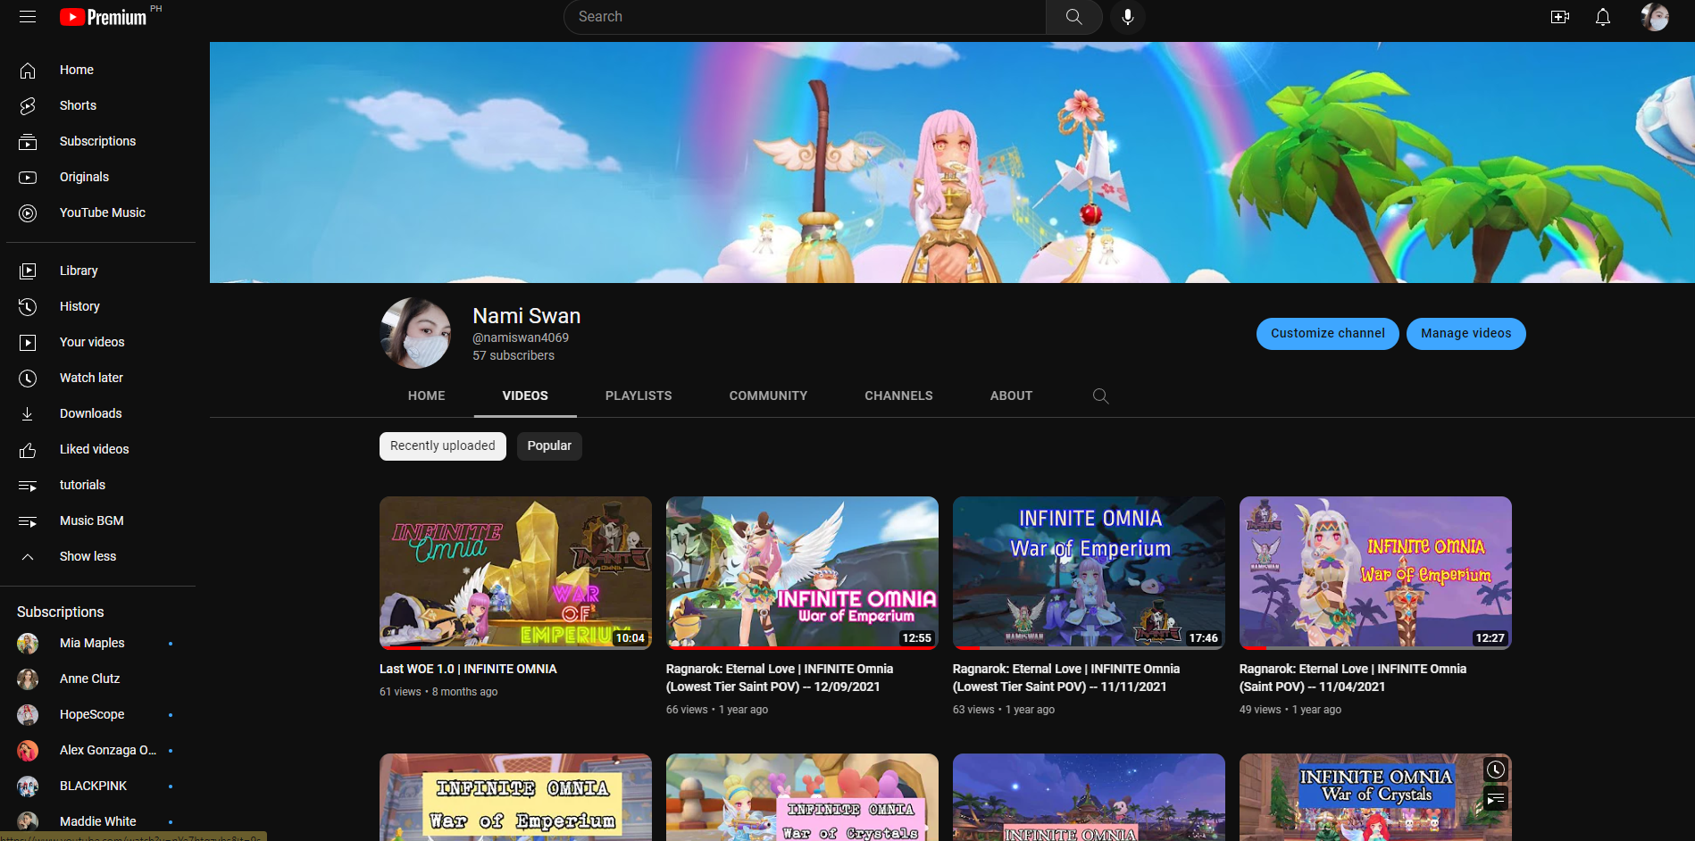The height and width of the screenshot is (841, 1695).
Task: Play the 17:46 War of Emperium thumbnail
Action: tap(1089, 572)
